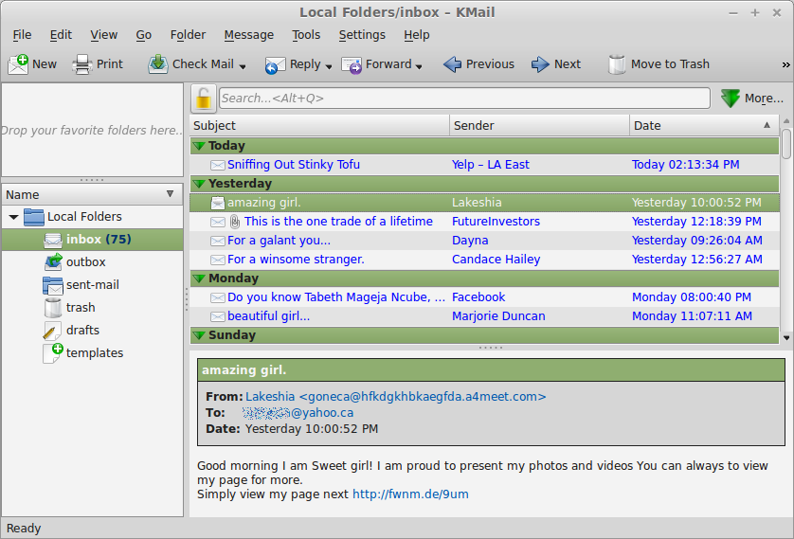Click the templates folder icon
Screen dimensions: 794x539
(x=53, y=352)
